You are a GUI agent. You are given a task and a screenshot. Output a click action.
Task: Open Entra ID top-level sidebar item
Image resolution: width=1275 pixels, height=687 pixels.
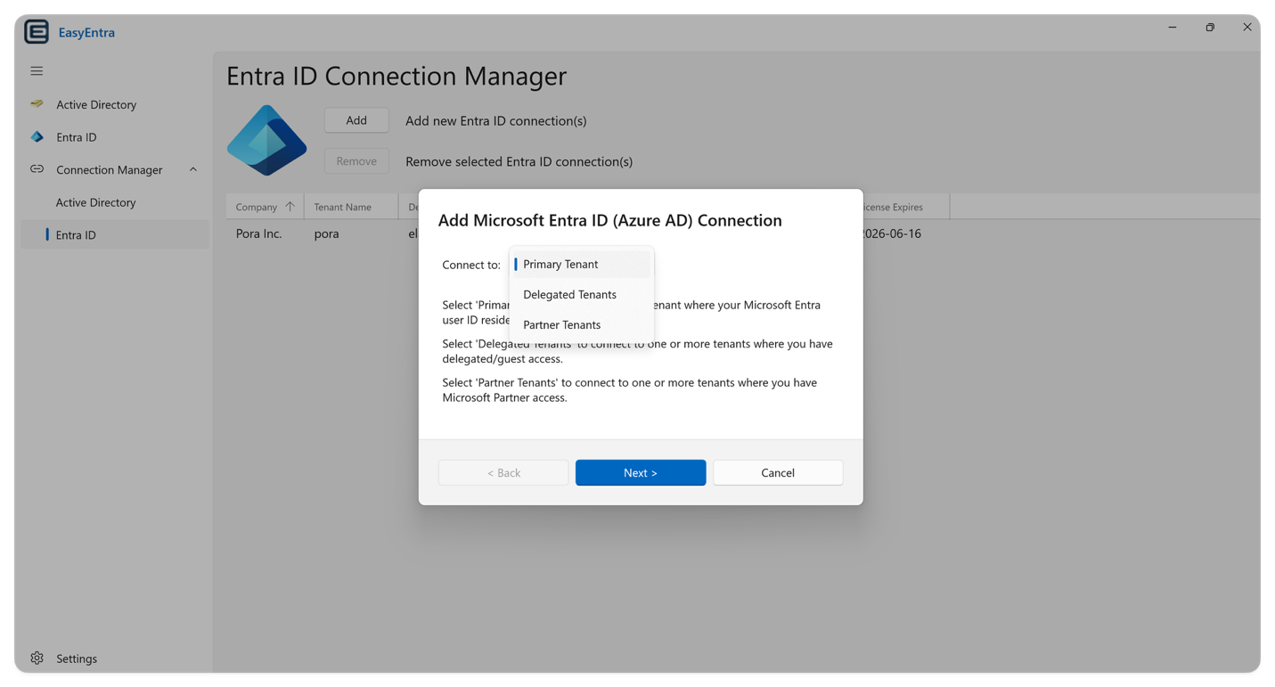click(x=115, y=137)
